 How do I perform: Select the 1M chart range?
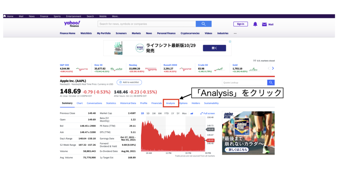click(x=154, y=113)
